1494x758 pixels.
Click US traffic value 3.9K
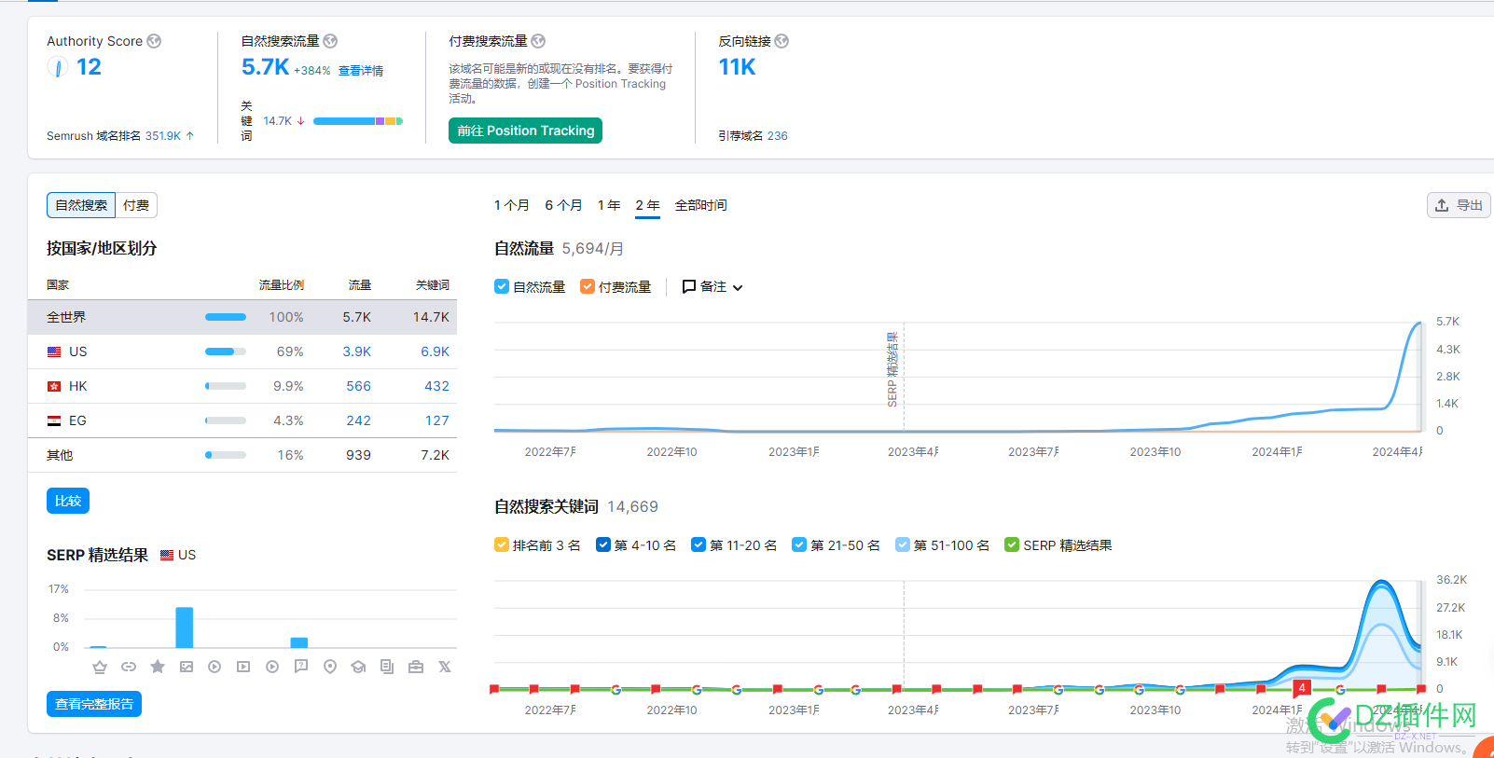357,351
